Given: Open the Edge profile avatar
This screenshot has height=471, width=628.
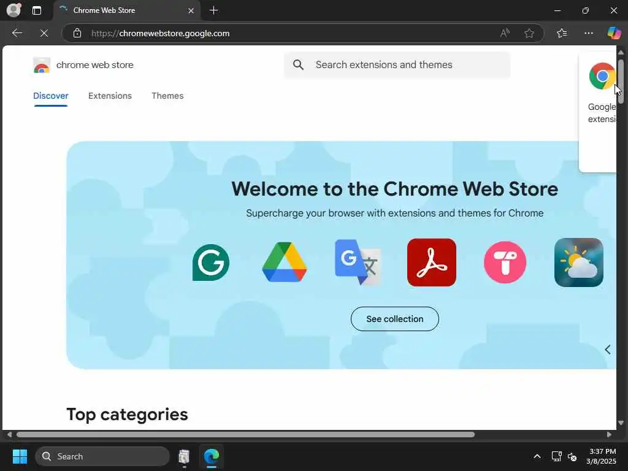Looking at the screenshot, I should pyautogui.click(x=13, y=10).
